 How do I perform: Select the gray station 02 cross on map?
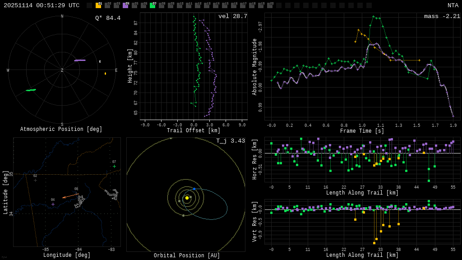(35, 180)
